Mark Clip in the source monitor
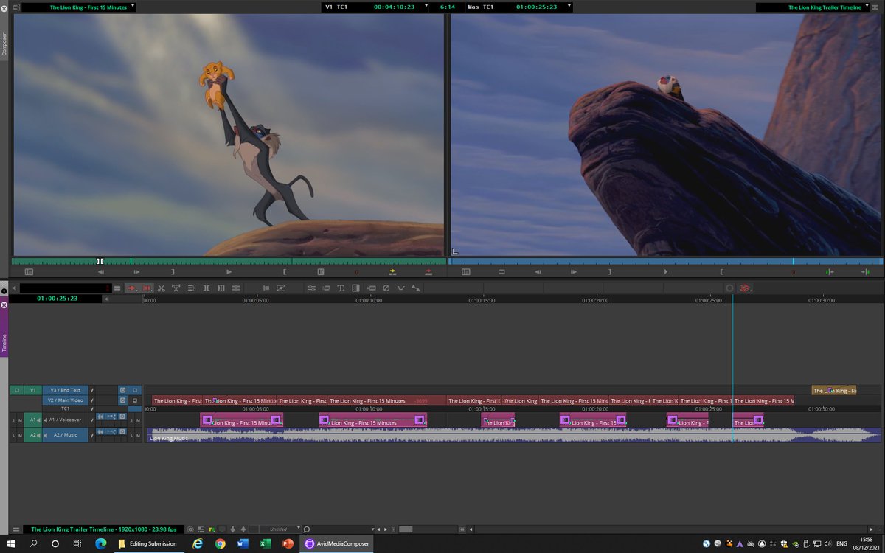Screen dimensions: 885x553 [320, 271]
